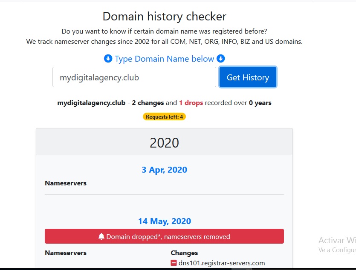Click the Type Domain Name below link text
Screen dimensions: 356x270
[x=165, y=59]
